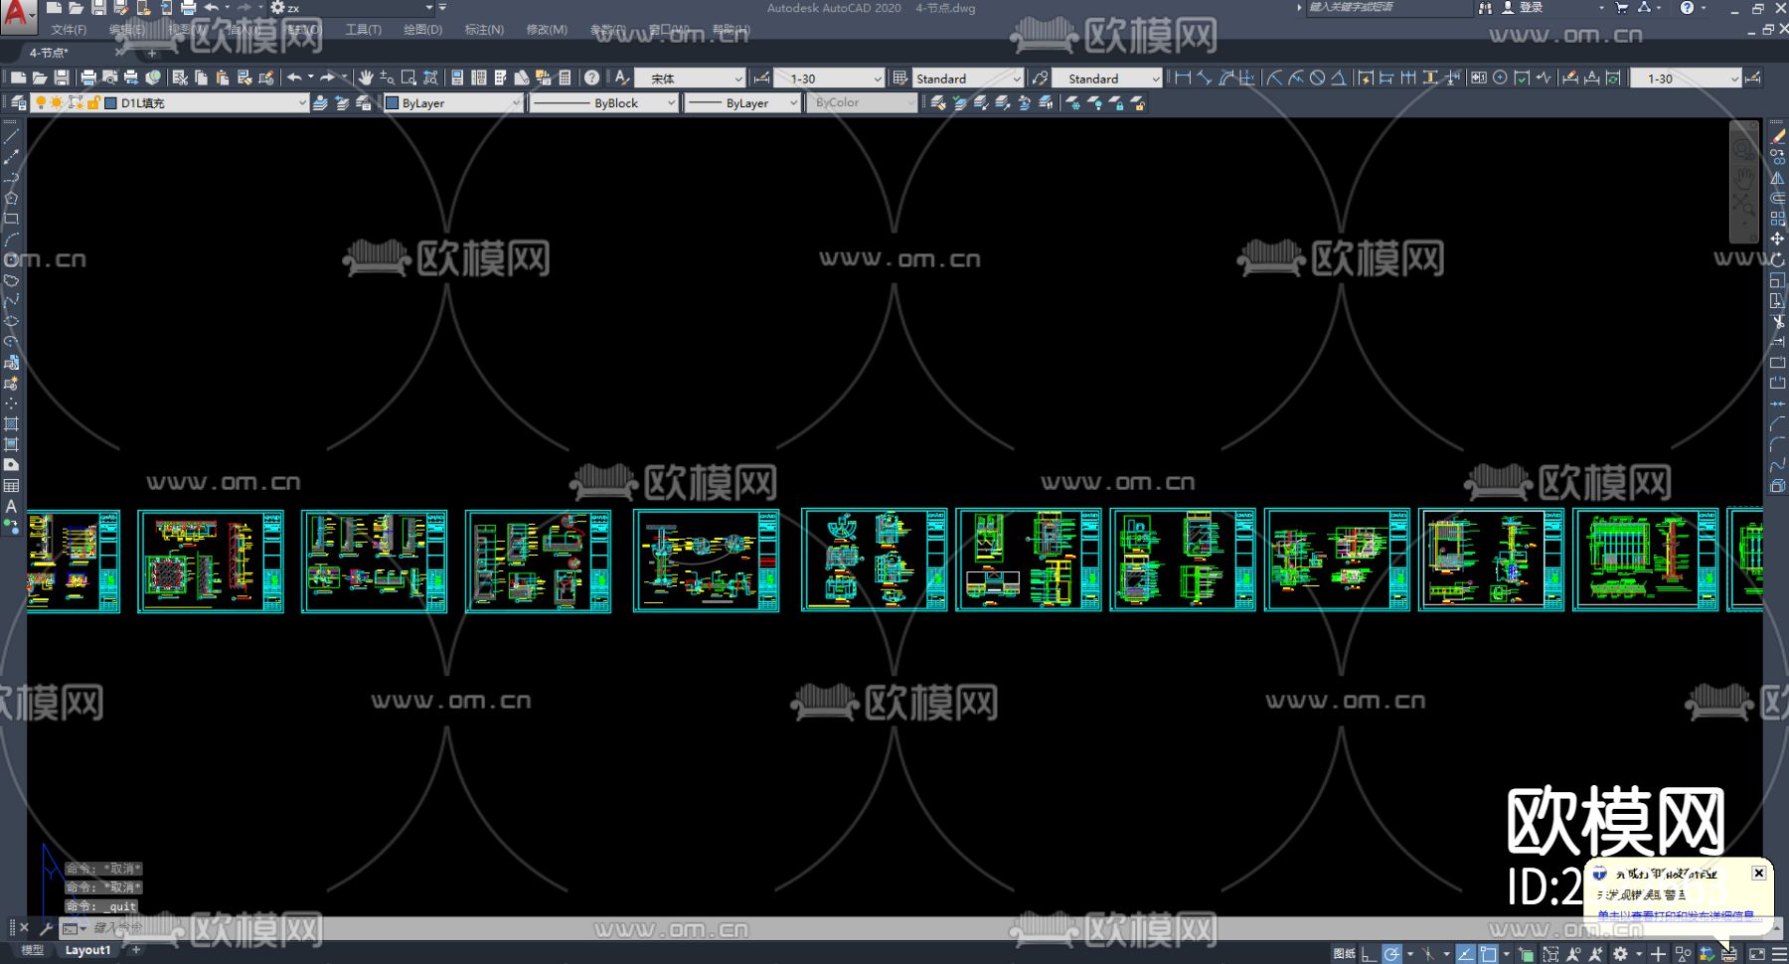Click the Angular dimension tool
The image size is (1789, 964).
pos(1339,78)
